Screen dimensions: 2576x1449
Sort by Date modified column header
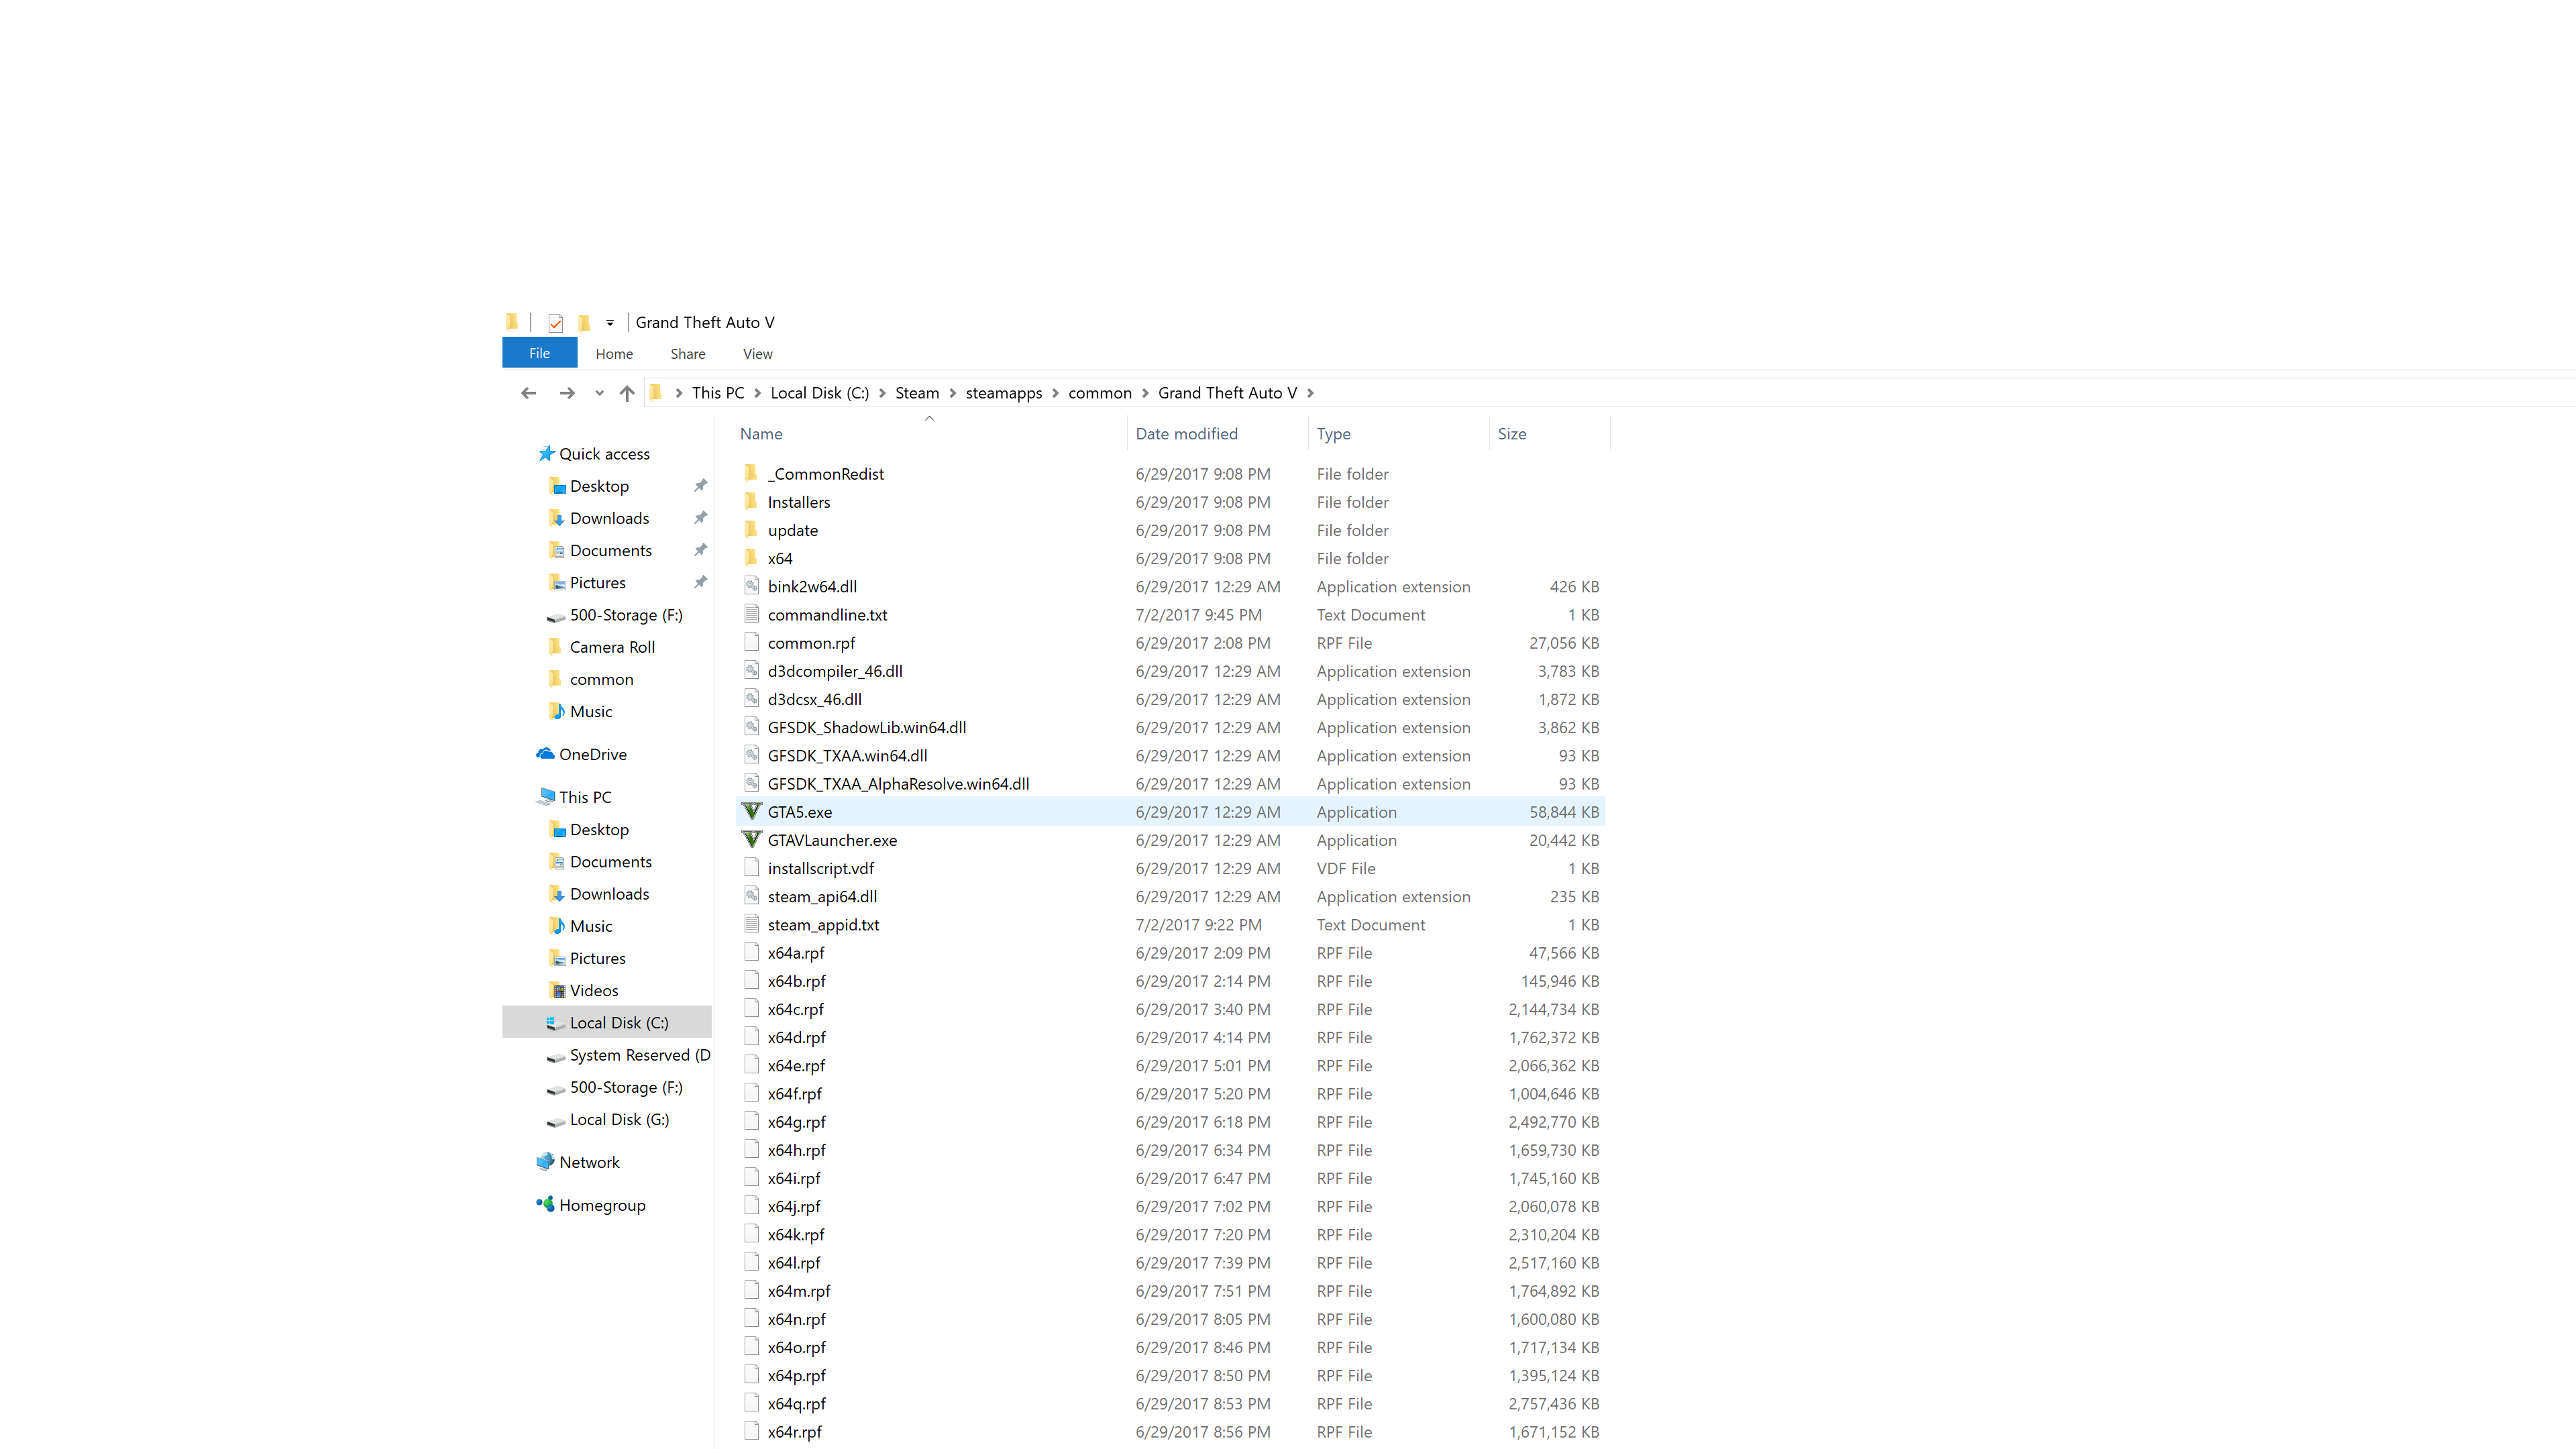[1187, 434]
